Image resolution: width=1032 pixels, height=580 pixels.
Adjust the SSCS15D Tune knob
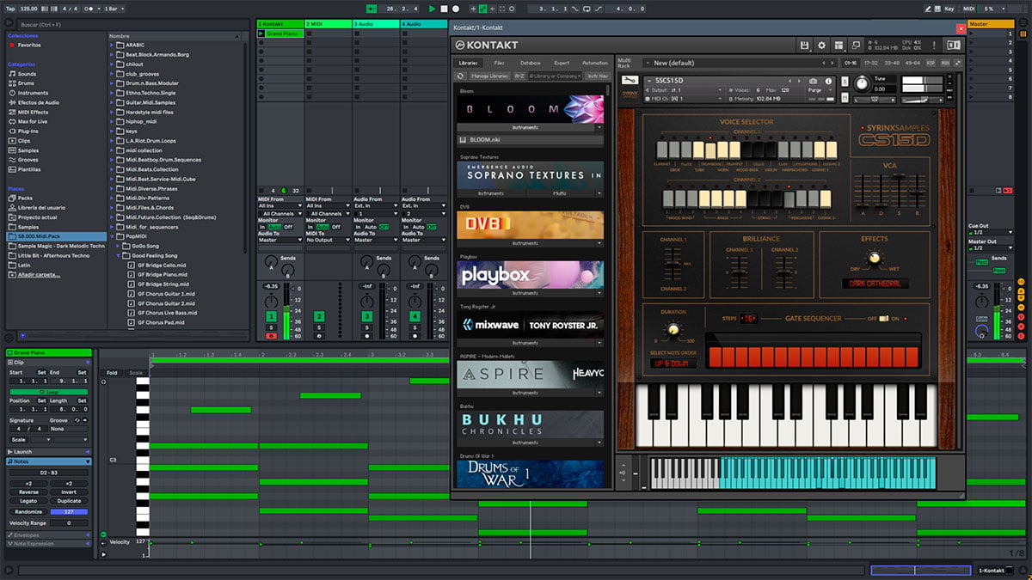[x=861, y=83]
